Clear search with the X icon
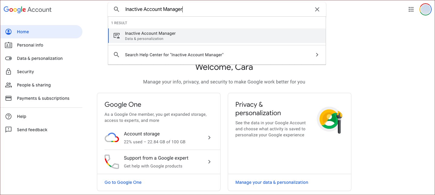The image size is (435, 195). 317,9
